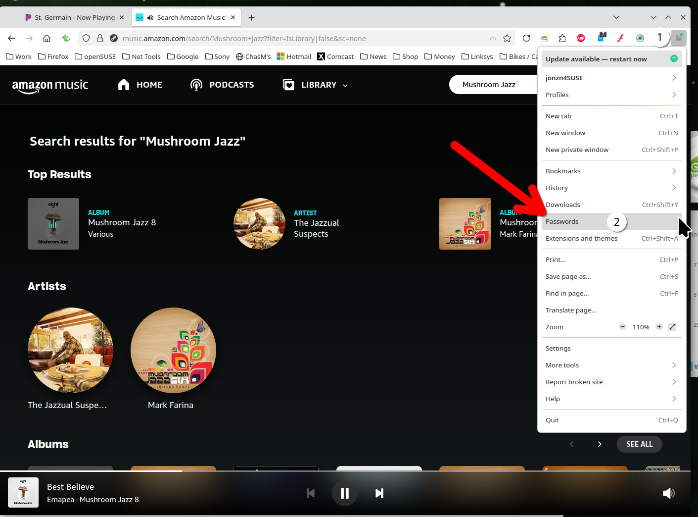Increase zoom with plus button

point(659,327)
